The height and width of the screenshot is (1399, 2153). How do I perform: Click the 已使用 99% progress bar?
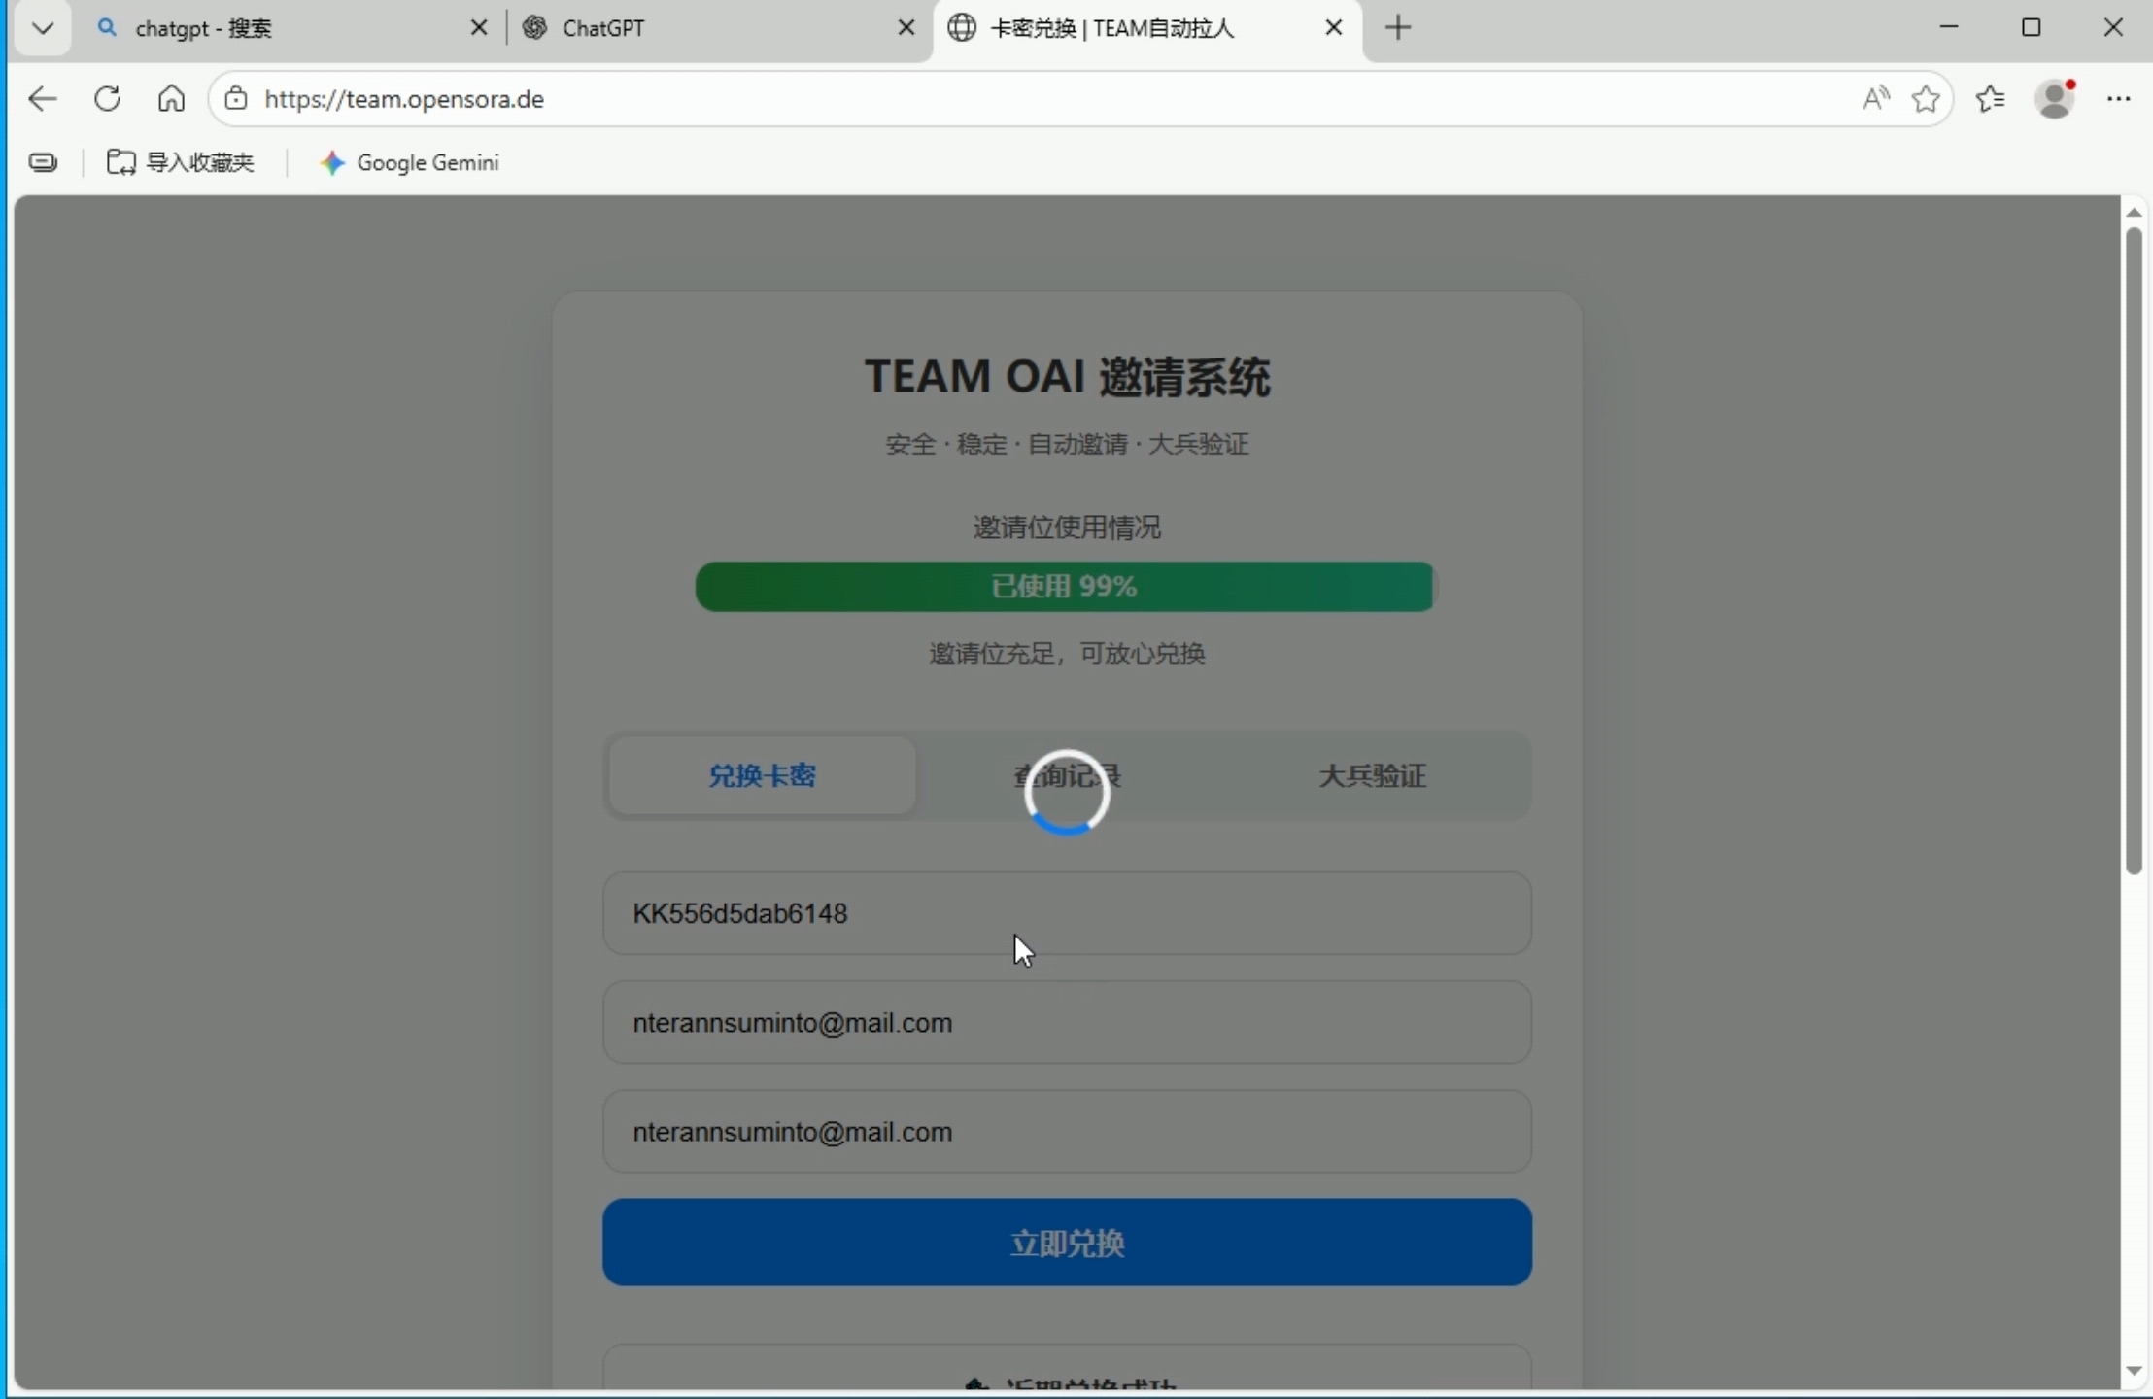(1064, 587)
